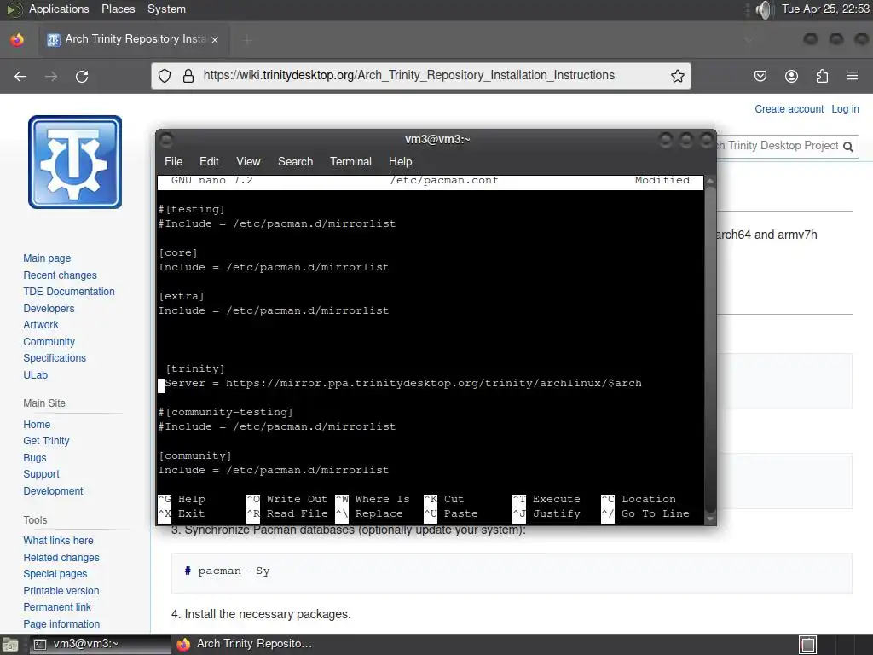
Task: Click the volume speaker icon in top panel
Action: click(x=765, y=9)
